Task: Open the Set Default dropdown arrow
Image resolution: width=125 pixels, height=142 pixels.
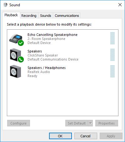Action: 91,123
